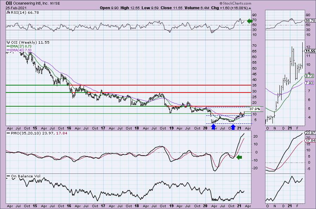Click the Chg +1.60 (+16.08%) value
The image size is (316, 209).
point(229,8)
